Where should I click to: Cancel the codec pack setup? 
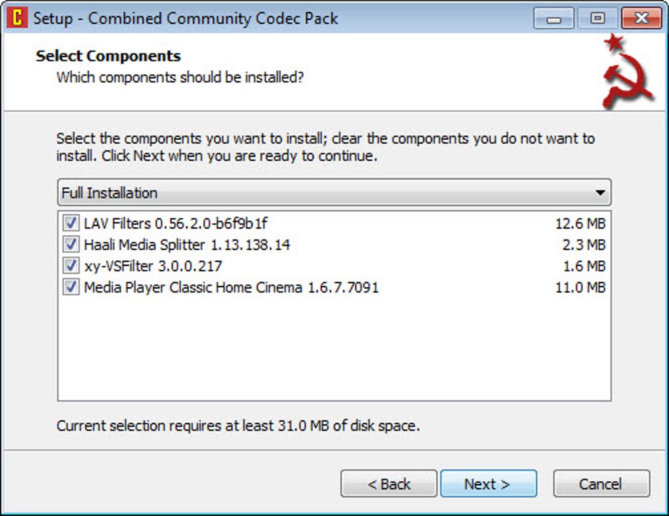click(x=601, y=484)
